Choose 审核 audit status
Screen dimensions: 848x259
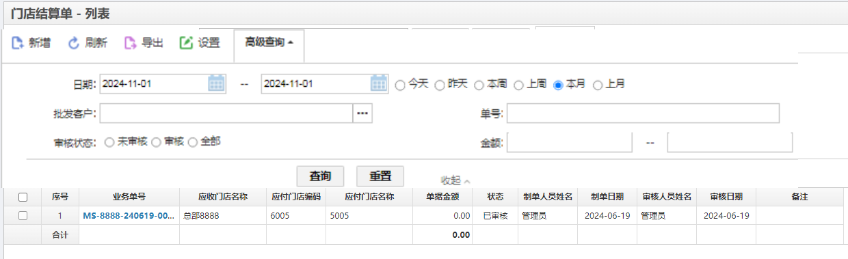[156, 142]
